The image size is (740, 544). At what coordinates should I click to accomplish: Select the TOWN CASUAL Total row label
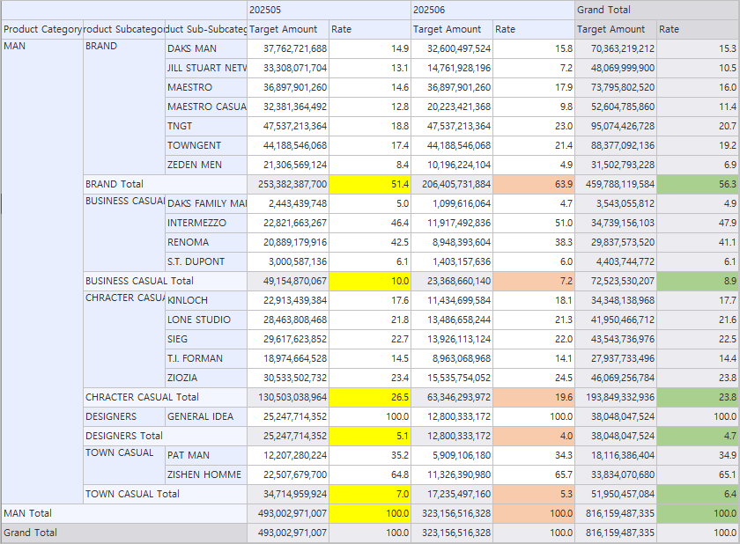tap(166, 494)
